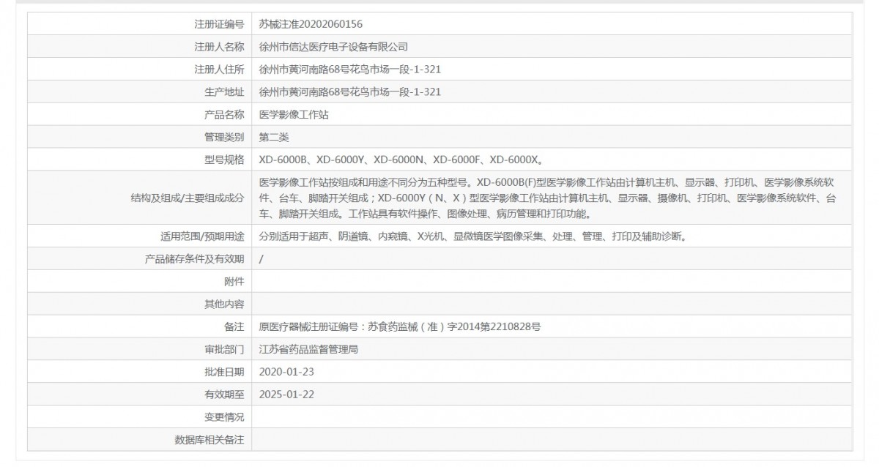879x467 pixels.
Task: Click the 数据库相关备注 label
Action: click(209, 441)
